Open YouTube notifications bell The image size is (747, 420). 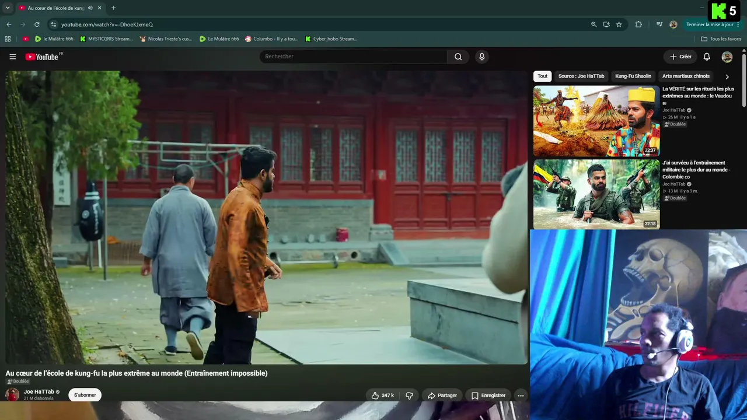pos(707,57)
